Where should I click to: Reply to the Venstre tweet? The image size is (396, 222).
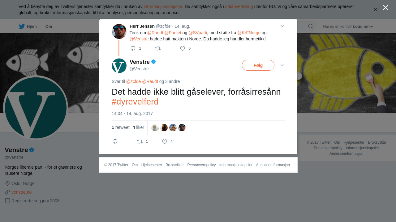(115, 142)
